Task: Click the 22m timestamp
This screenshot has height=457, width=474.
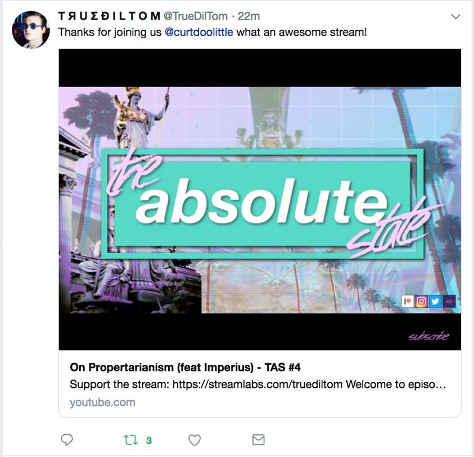Action: (249, 16)
